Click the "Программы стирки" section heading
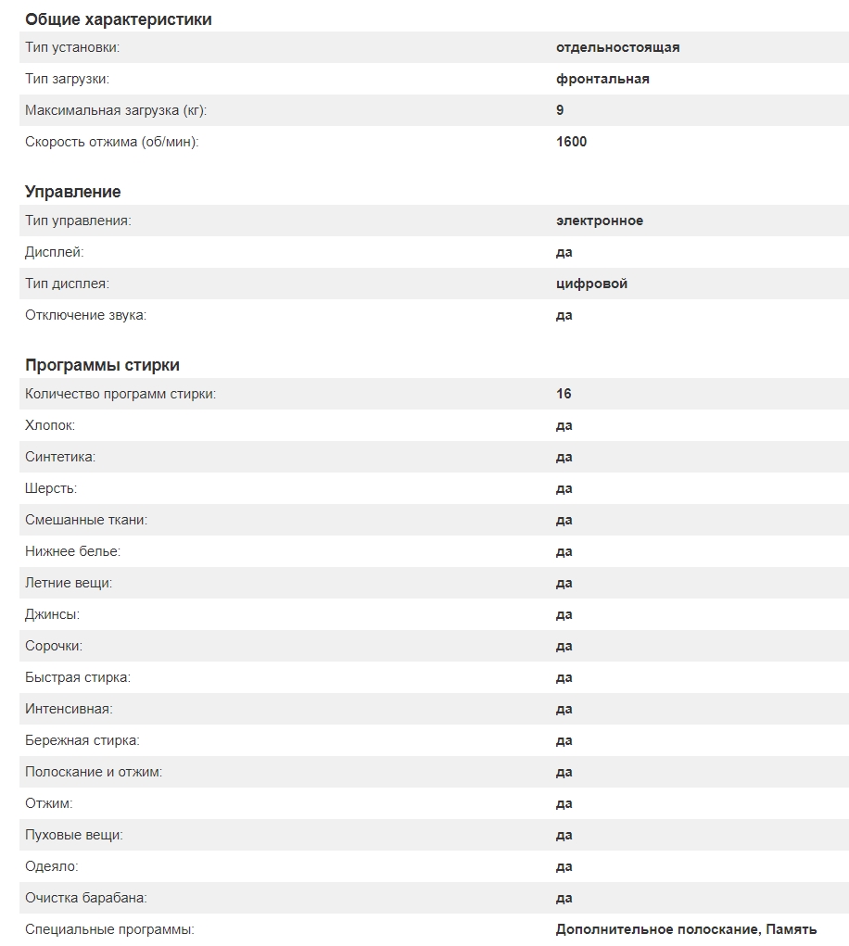 coord(102,365)
